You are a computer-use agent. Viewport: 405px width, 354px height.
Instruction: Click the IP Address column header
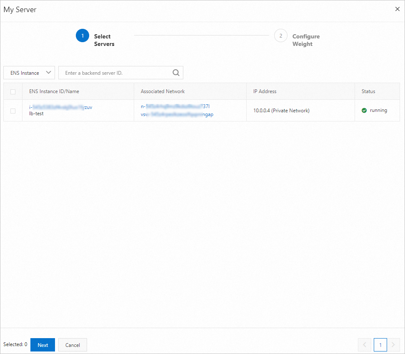pyautogui.click(x=265, y=91)
